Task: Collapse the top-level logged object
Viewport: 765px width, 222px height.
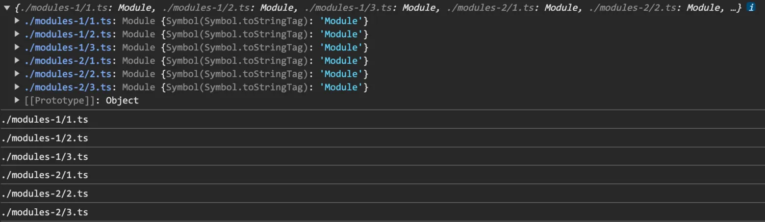Action: [x=7, y=8]
